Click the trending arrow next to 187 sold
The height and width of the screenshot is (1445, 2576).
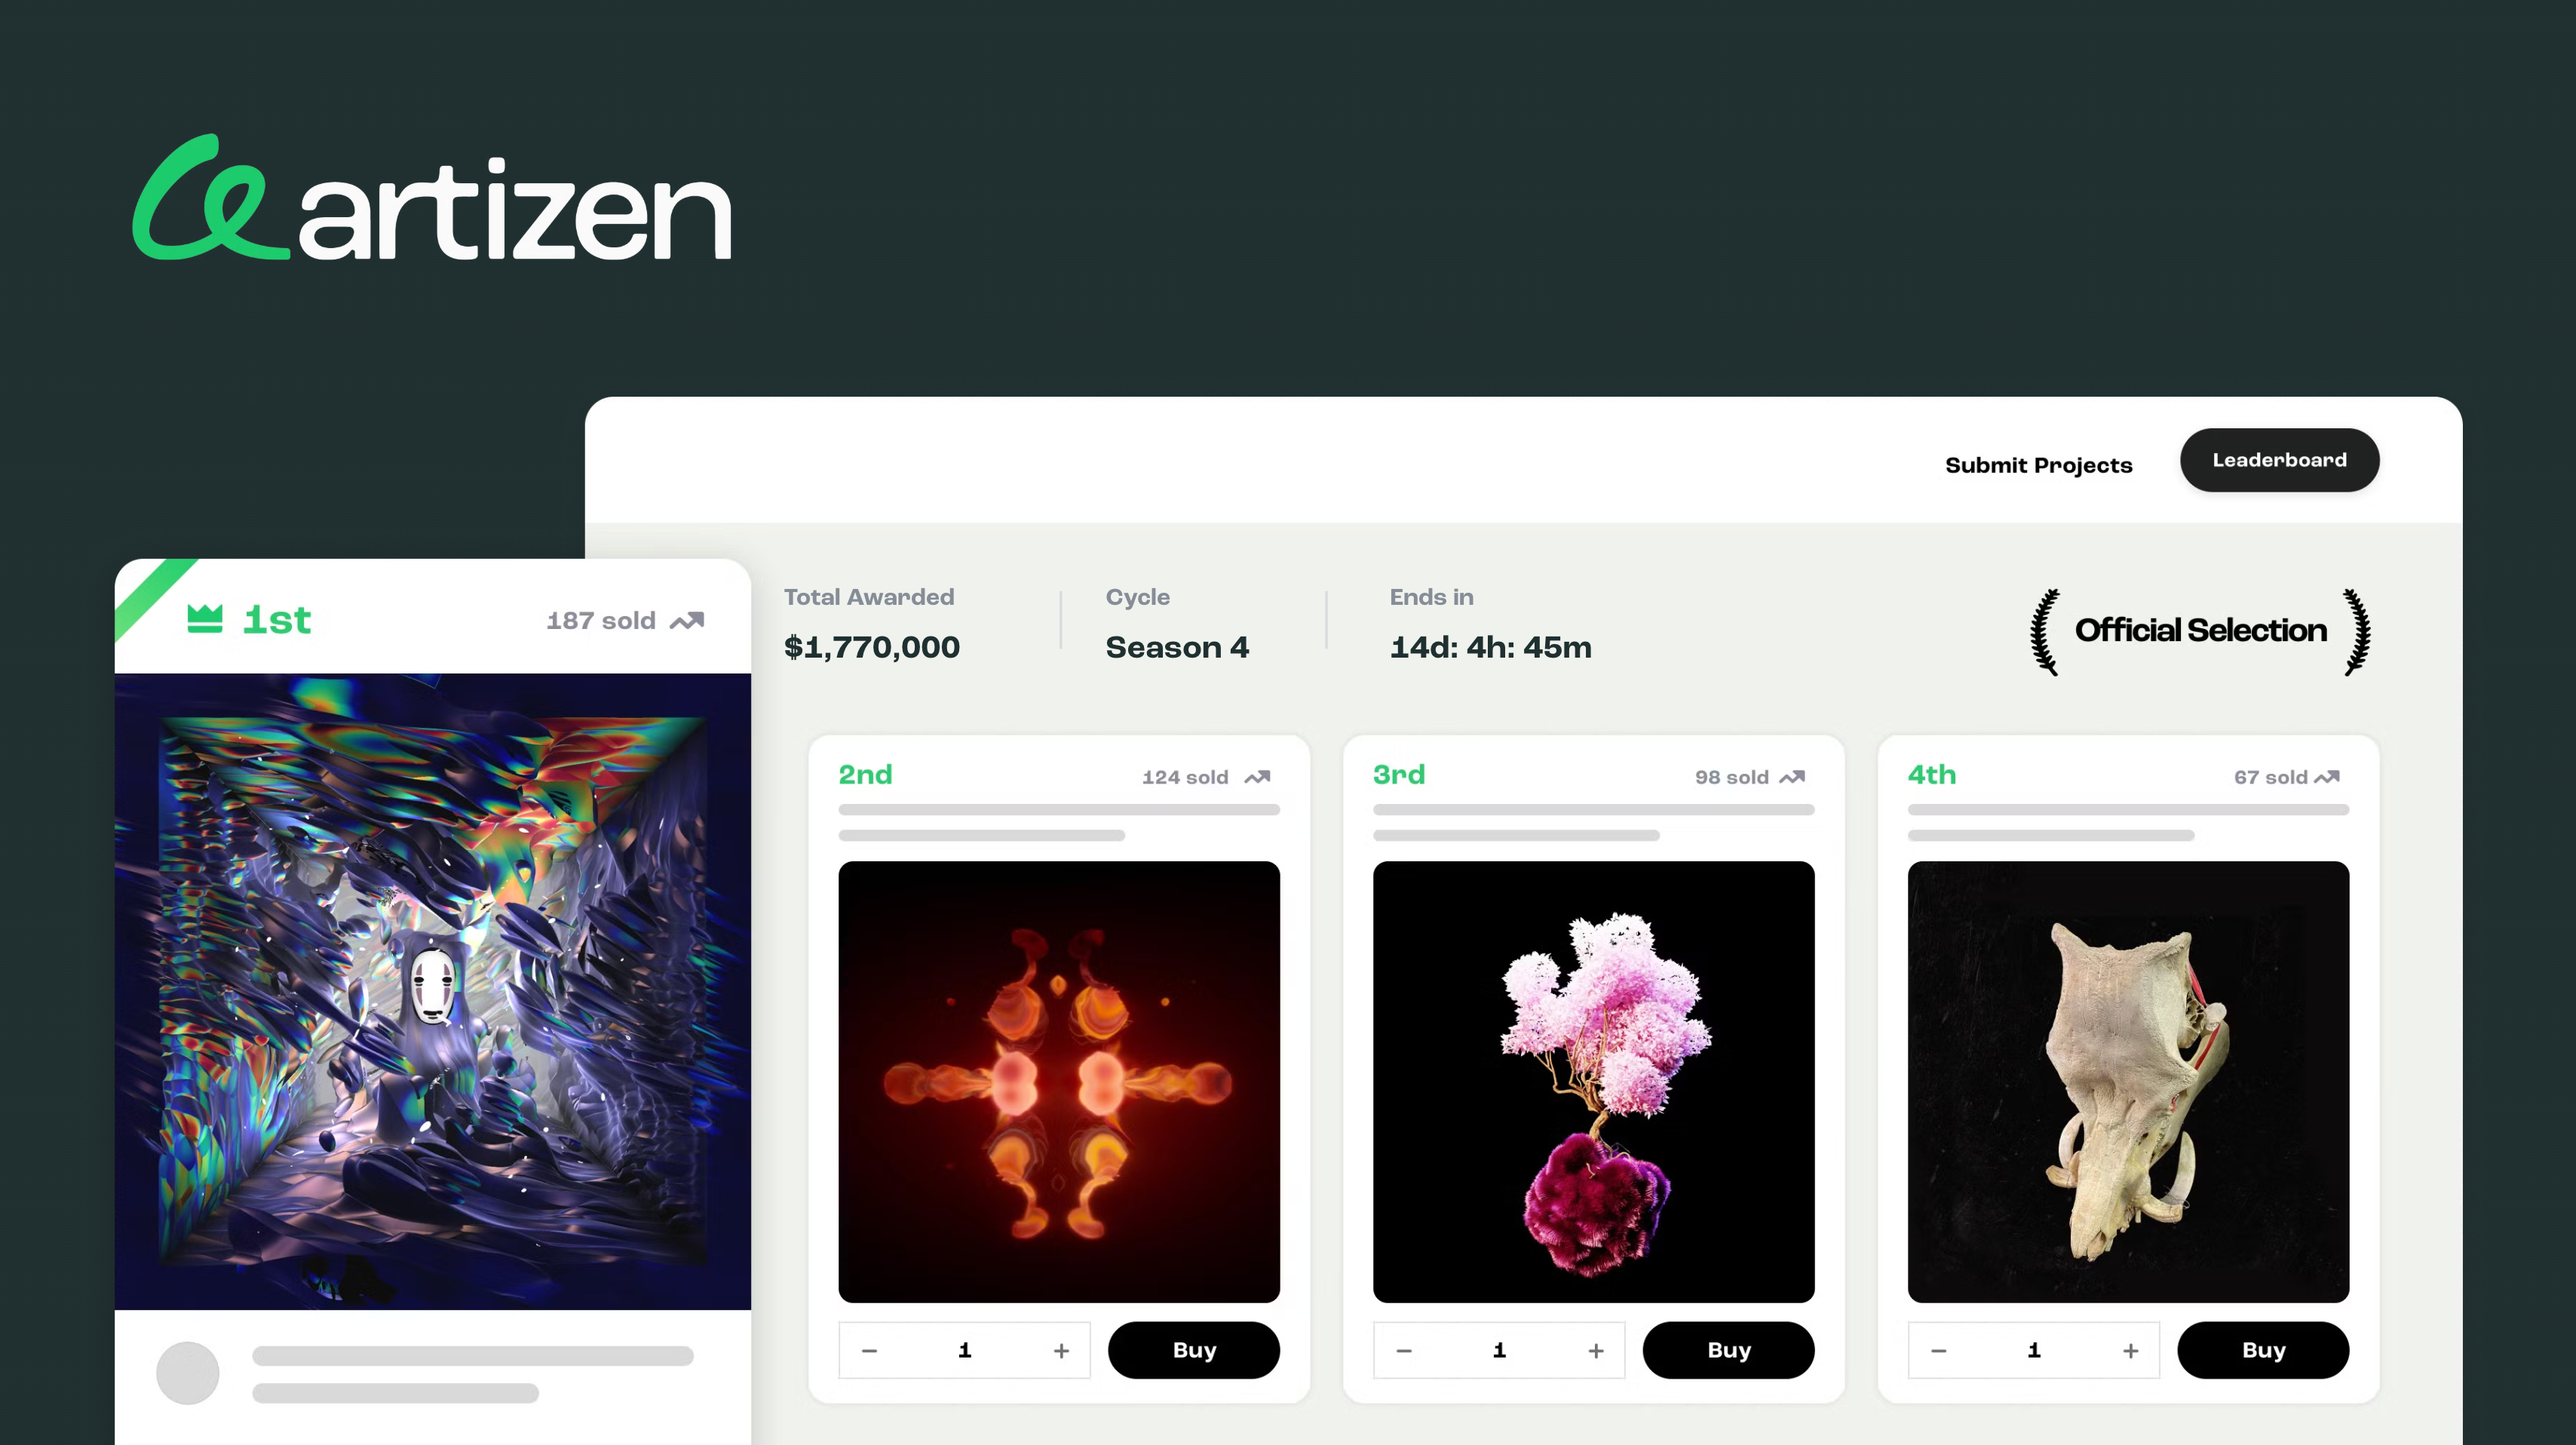click(687, 621)
